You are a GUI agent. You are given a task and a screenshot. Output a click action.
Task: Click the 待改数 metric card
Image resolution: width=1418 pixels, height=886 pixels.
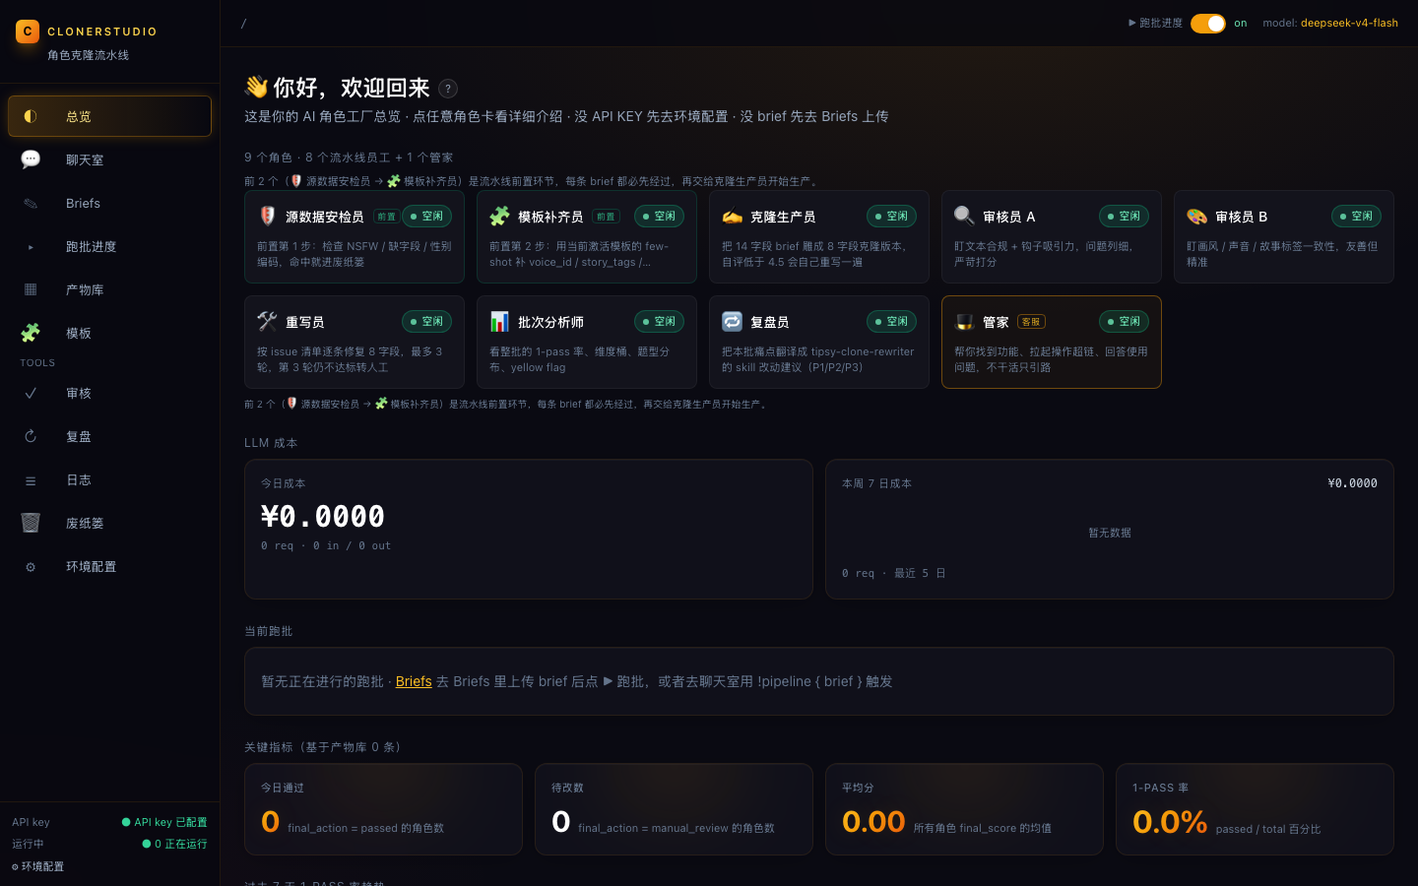(674, 809)
